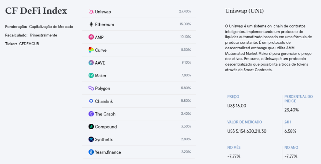This screenshot has width=321, height=164.
Task: Click the Synthetix X icon
Action: [91, 139]
